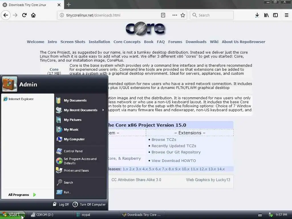Open the Wiki link
The height and width of the screenshot is (219, 292).
click(x=214, y=42)
